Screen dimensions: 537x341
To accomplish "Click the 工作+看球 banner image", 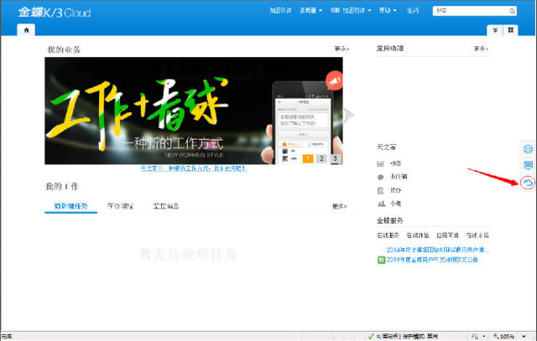I will click(x=194, y=111).
